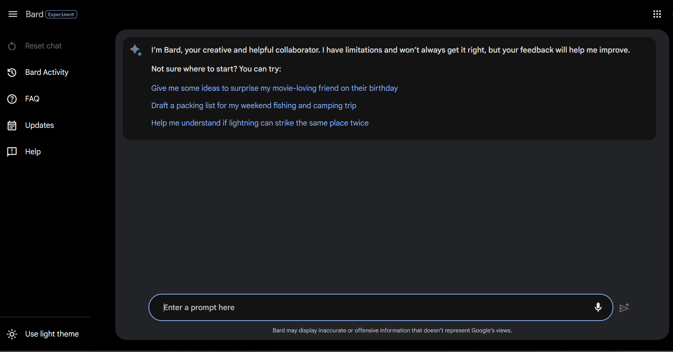Activate the microphone for voice input
The height and width of the screenshot is (352, 673).
pos(598,307)
